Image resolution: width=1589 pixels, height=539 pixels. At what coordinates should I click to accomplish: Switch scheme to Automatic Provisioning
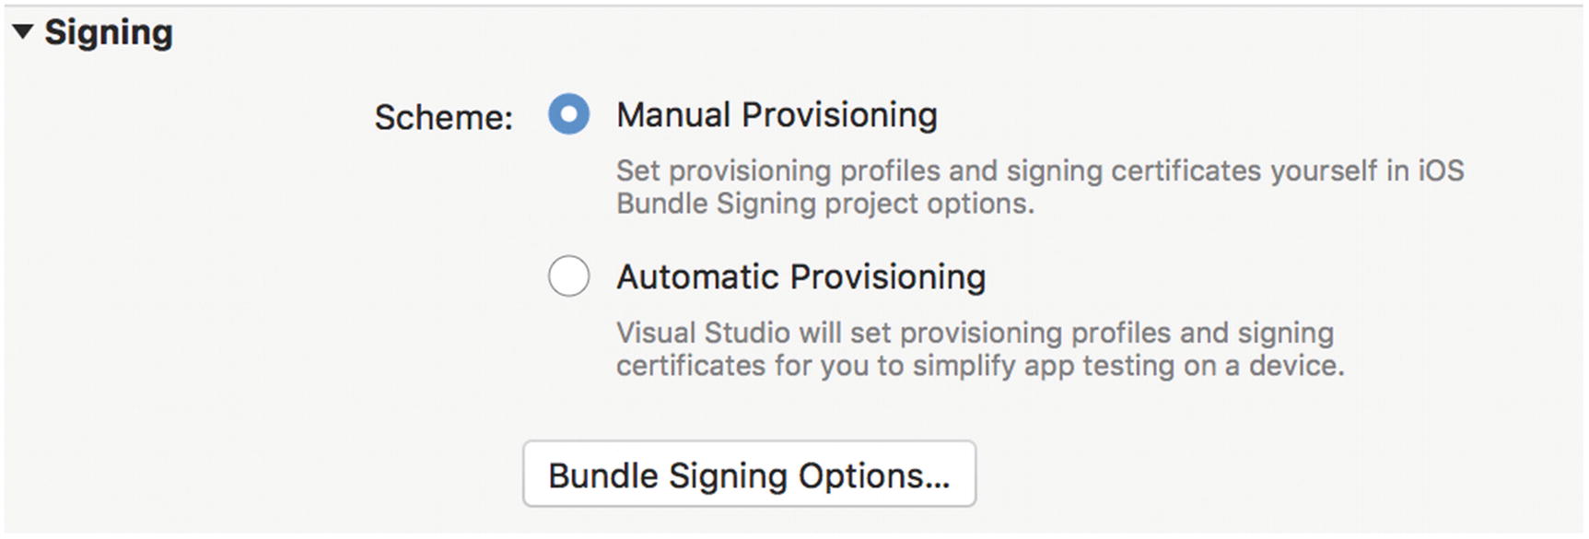point(568,276)
